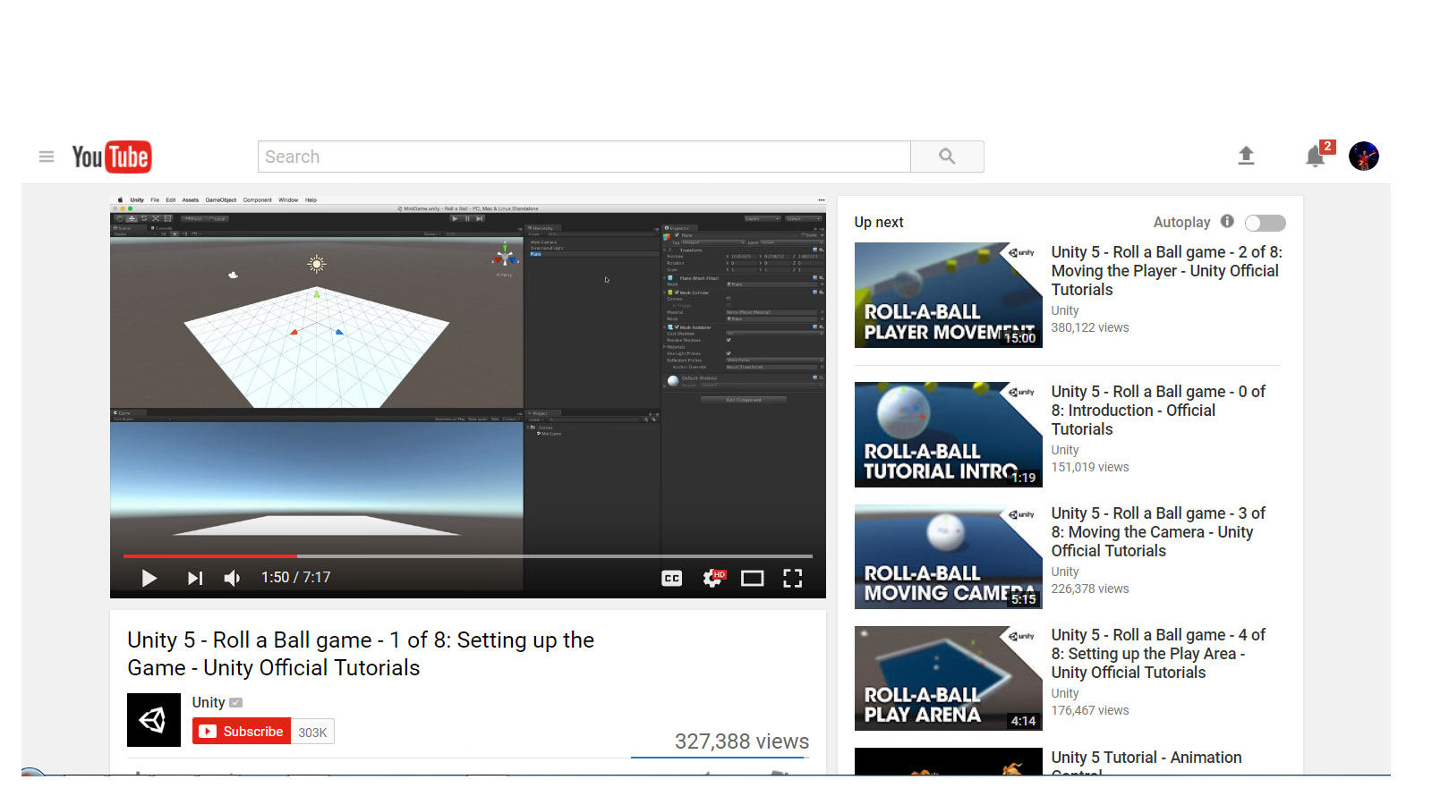Click Add Component in the video's Inspector
1432x805 pixels.
743,400
